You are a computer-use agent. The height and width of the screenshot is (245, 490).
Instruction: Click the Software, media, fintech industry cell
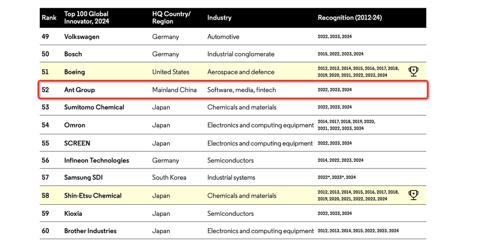(x=241, y=90)
